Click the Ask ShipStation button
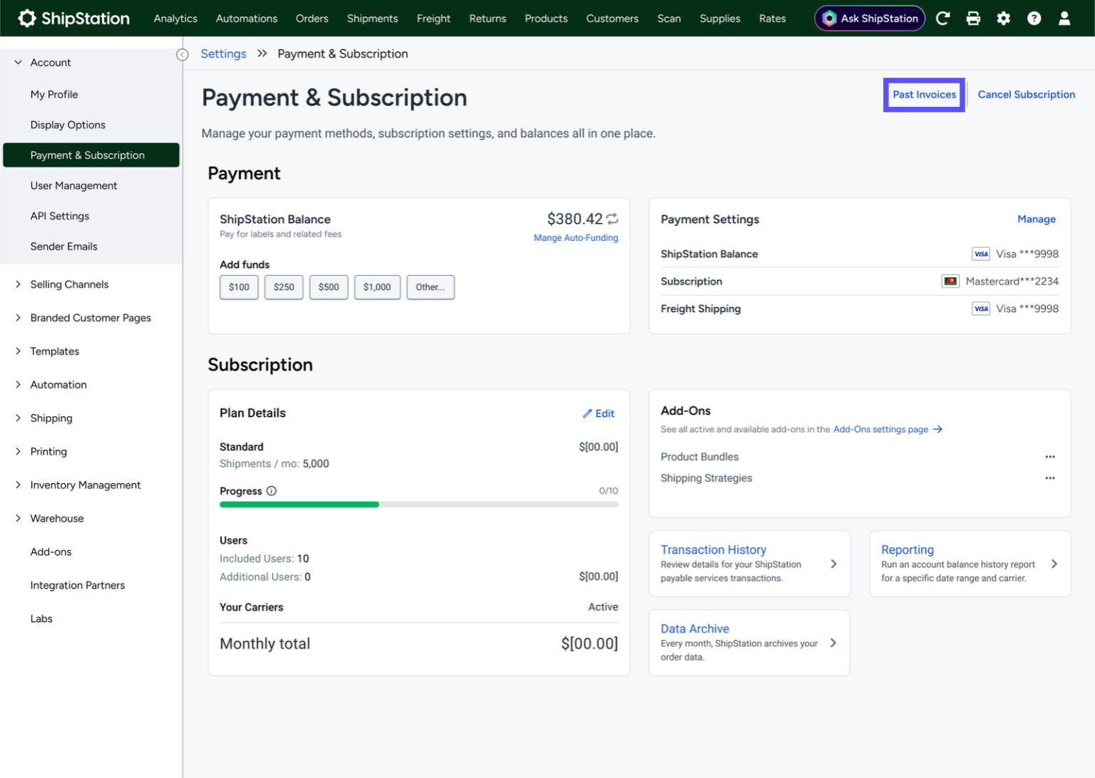The image size is (1095, 778). click(x=870, y=19)
